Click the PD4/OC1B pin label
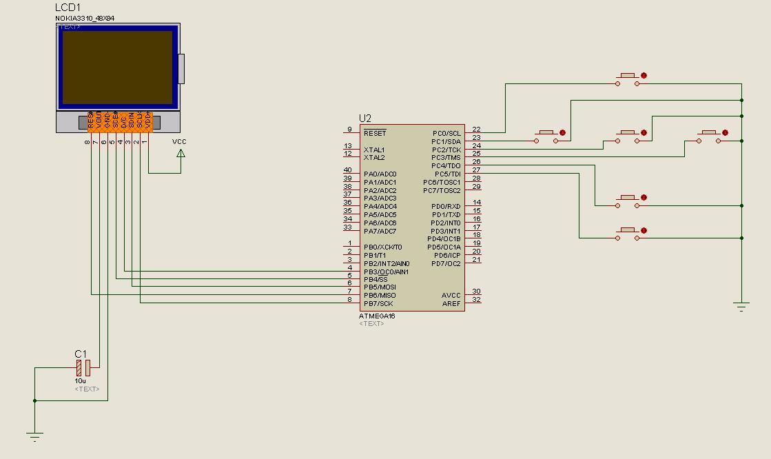The image size is (771, 459). click(x=444, y=239)
